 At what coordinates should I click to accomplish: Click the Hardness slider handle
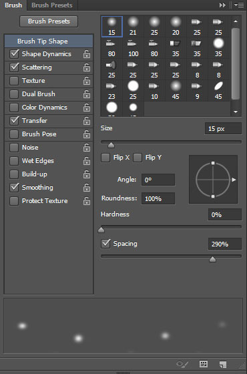coord(101,230)
